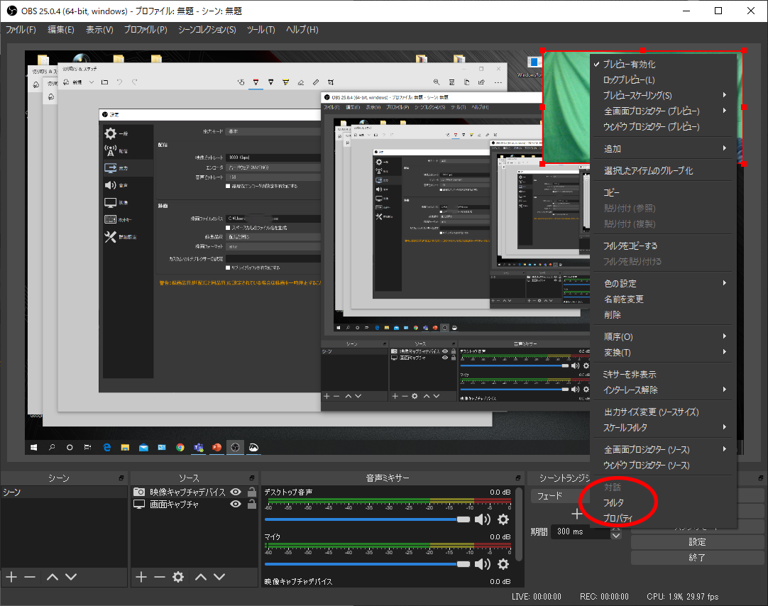Click 期間 300 ms stepper arrows
This screenshot has width=768, height=606.
click(x=616, y=531)
